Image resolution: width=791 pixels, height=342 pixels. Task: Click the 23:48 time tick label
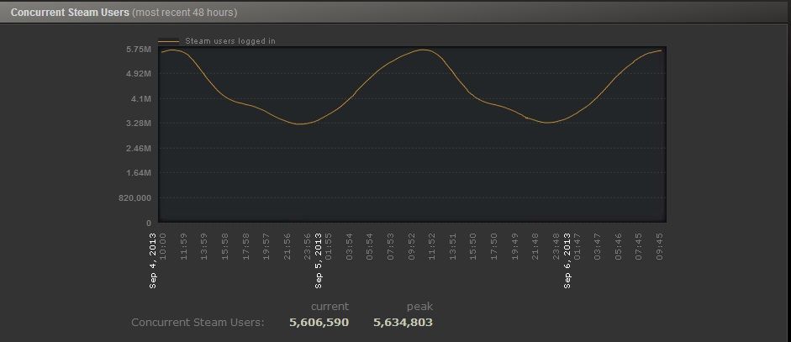click(x=556, y=246)
